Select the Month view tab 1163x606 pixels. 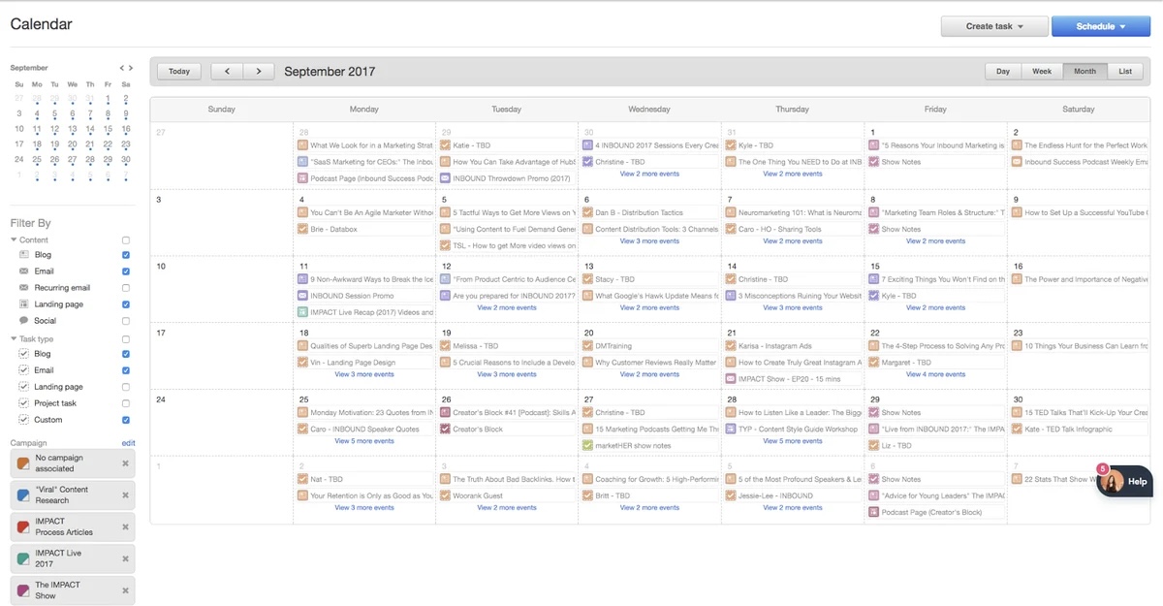1084,71
